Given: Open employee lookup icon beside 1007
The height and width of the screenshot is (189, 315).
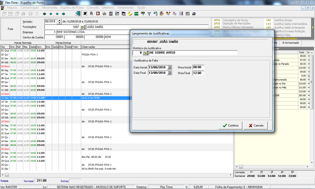Looking at the screenshot, I should pos(83,27).
